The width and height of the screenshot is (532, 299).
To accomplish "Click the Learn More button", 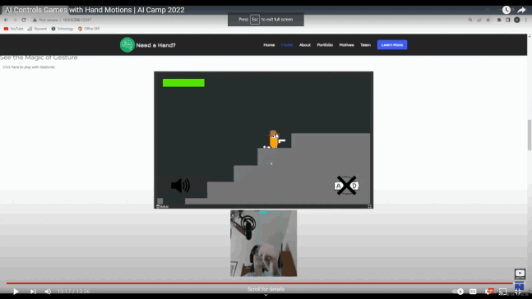I will [x=392, y=44].
